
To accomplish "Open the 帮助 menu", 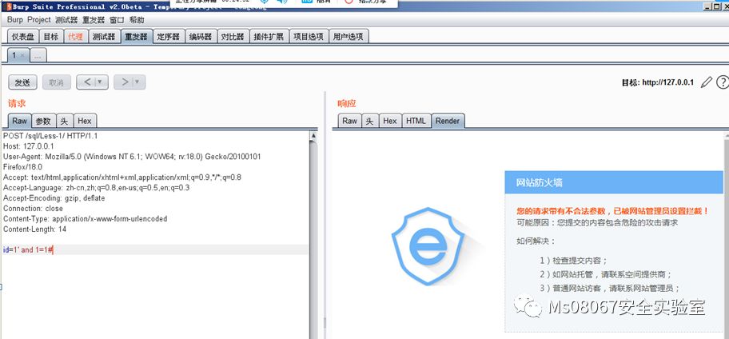I will [137, 20].
